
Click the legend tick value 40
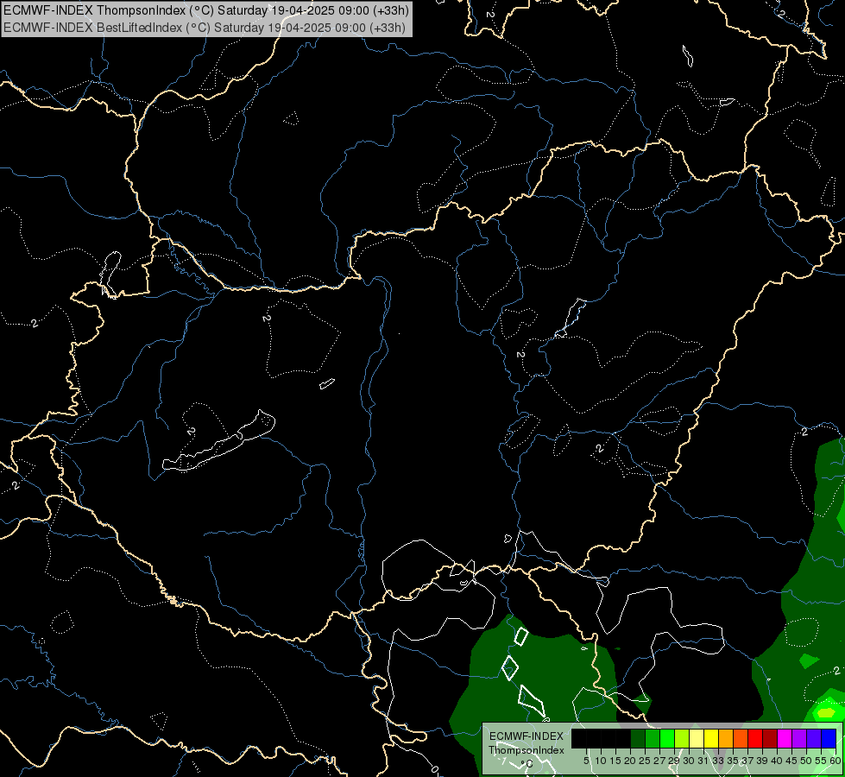coord(777,761)
